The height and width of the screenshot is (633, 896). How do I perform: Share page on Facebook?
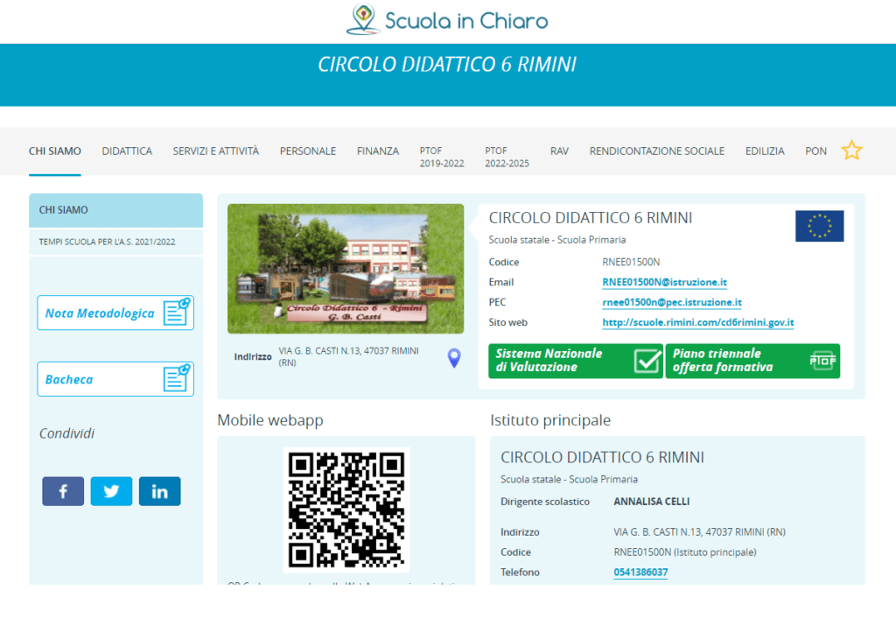tap(63, 491)
